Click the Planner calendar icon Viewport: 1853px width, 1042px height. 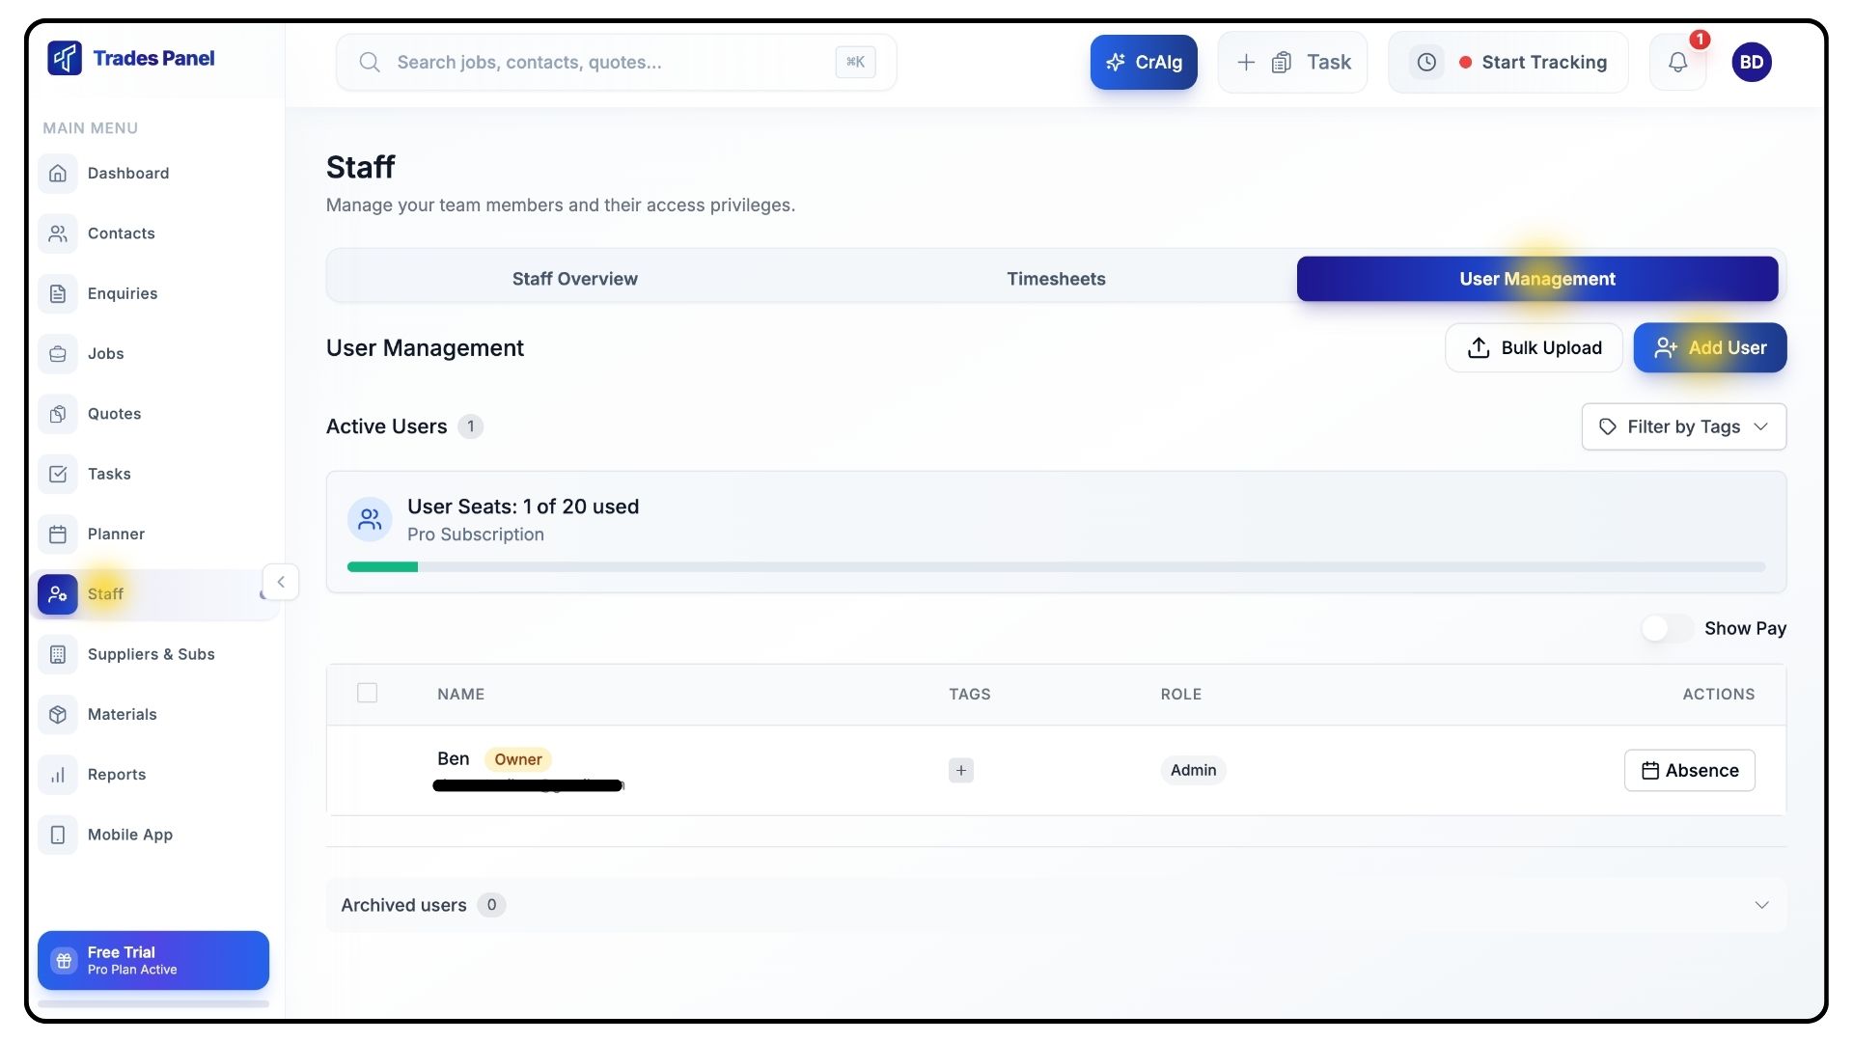coord(58,535)
